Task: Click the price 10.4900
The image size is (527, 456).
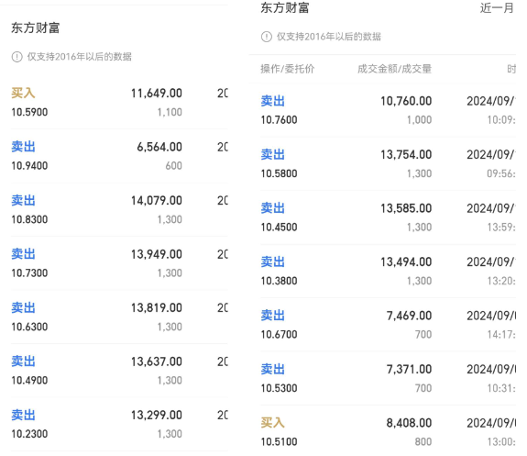Action: click(x=29, y=380)
